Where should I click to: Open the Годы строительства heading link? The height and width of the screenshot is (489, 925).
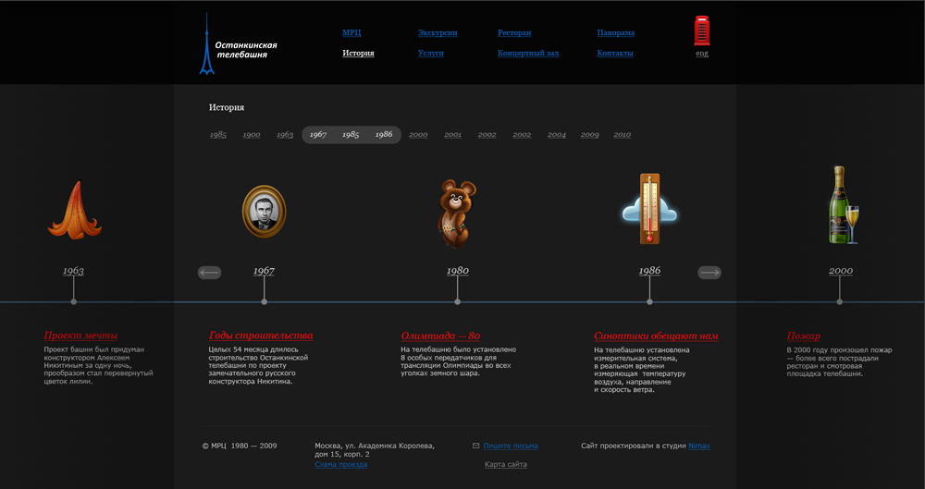point(261,336)
